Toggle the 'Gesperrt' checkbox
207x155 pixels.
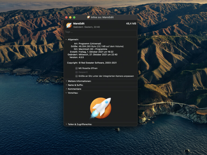click(76, 72)
